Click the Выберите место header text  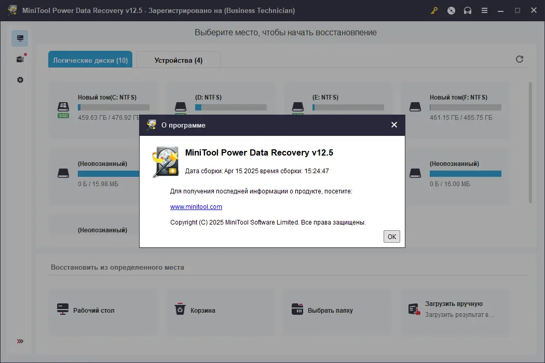coord(285,32)
